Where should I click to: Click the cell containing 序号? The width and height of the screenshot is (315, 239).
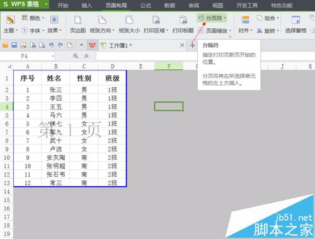point(28,78)
